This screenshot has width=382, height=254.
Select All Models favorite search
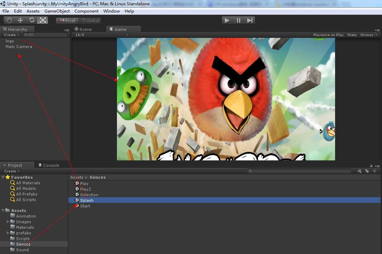[26, 188]
